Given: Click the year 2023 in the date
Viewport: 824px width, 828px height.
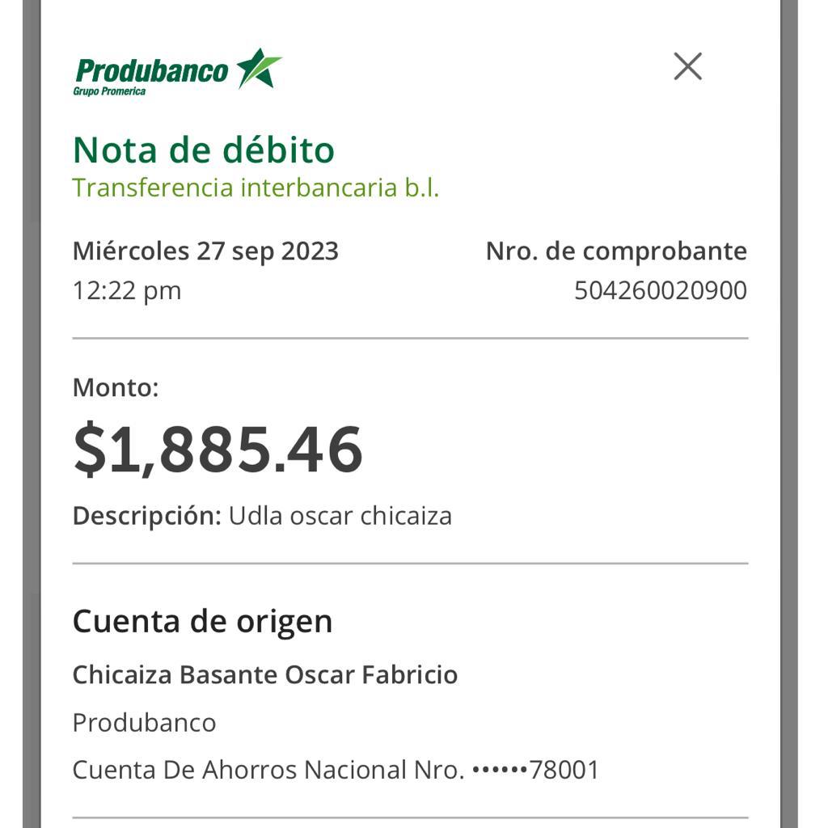Looking at the screenshot, I should coord(310,251).
